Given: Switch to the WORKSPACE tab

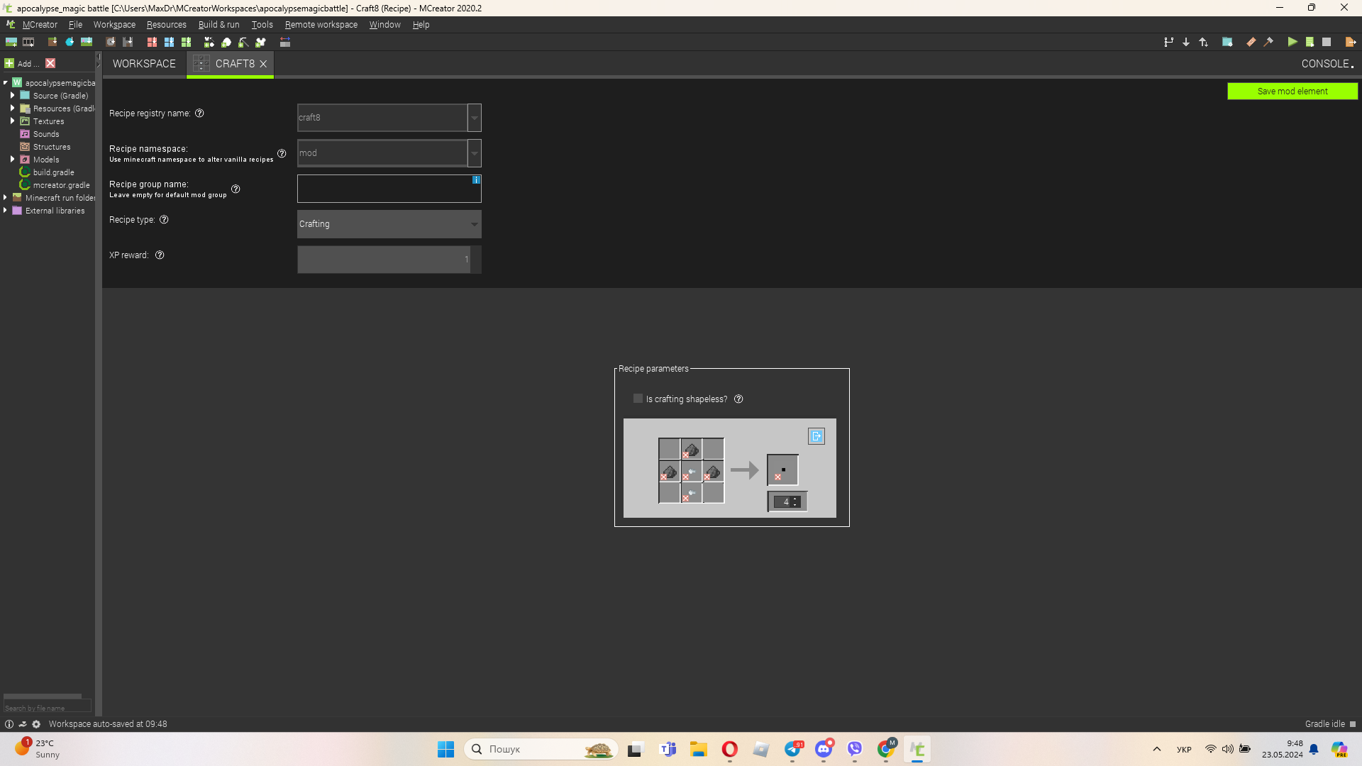Looking at the screenshot, I should (x=144, y=62).
